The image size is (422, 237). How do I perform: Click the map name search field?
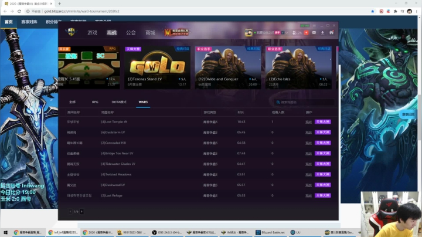coord(304,102)
